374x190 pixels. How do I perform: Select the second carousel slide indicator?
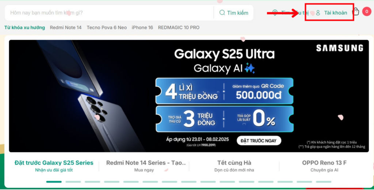tap(73, 182)
